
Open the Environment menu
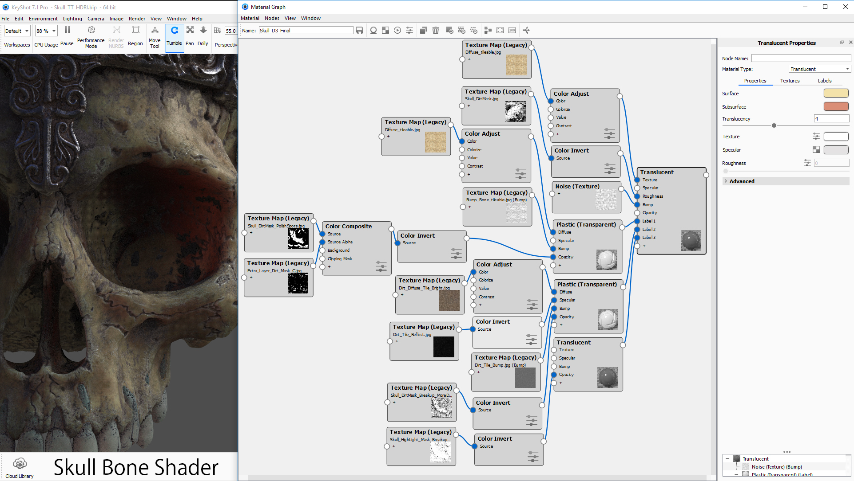[43, 19]
